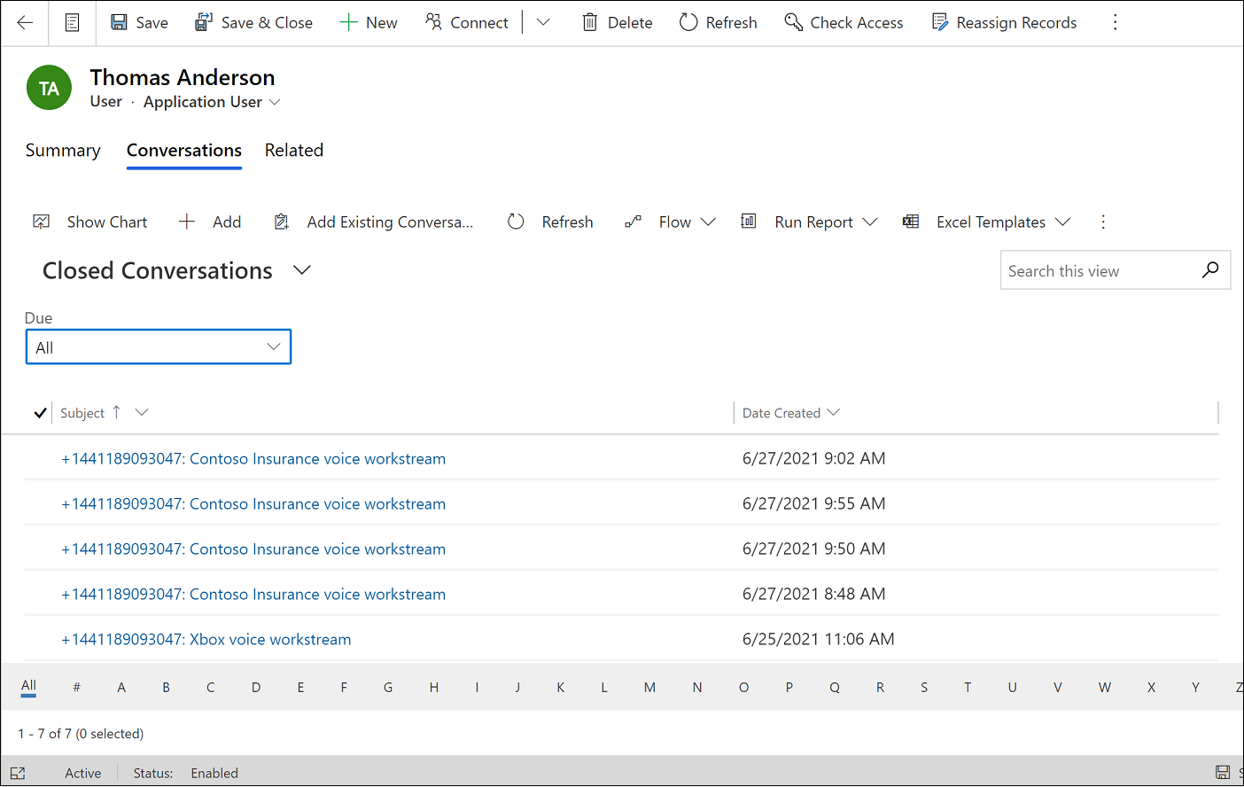Image resolution: width=1244 pixels, height=787 pixels.
Task: Switch to the Summary tab
Action: coord(62,150)
